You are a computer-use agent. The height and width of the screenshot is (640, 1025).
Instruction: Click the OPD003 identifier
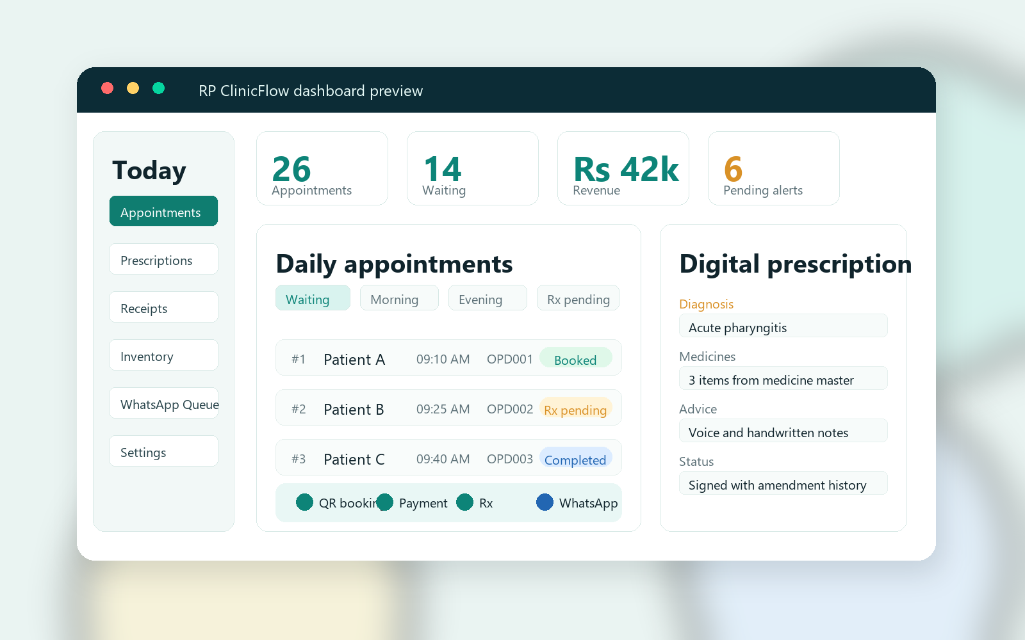(x=510, y=459)
